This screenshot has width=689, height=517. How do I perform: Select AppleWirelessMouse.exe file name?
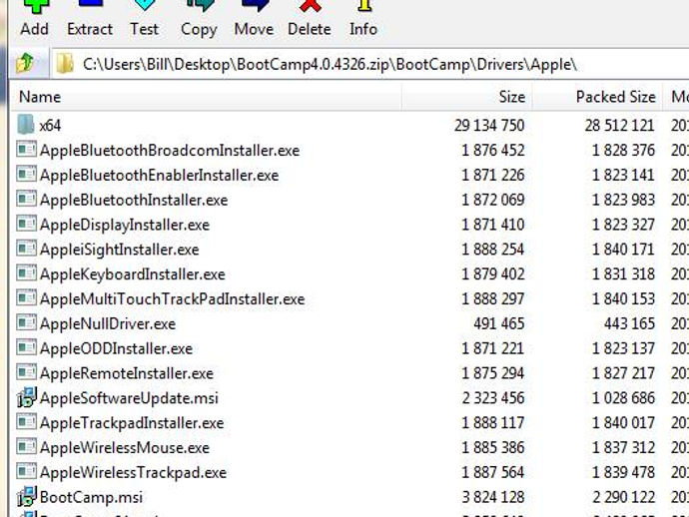tap(125, 447)
